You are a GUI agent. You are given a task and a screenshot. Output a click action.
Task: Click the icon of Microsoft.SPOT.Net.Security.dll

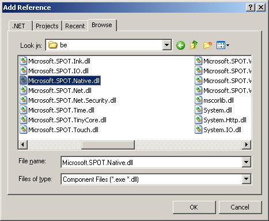pos(24,100)
